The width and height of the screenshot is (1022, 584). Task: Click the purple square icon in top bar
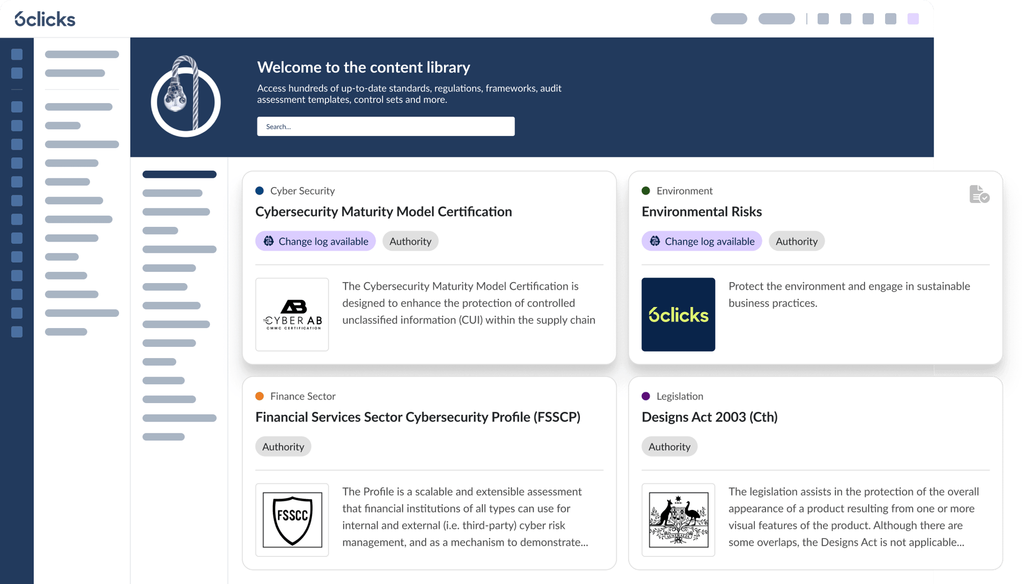coord(913,19)
